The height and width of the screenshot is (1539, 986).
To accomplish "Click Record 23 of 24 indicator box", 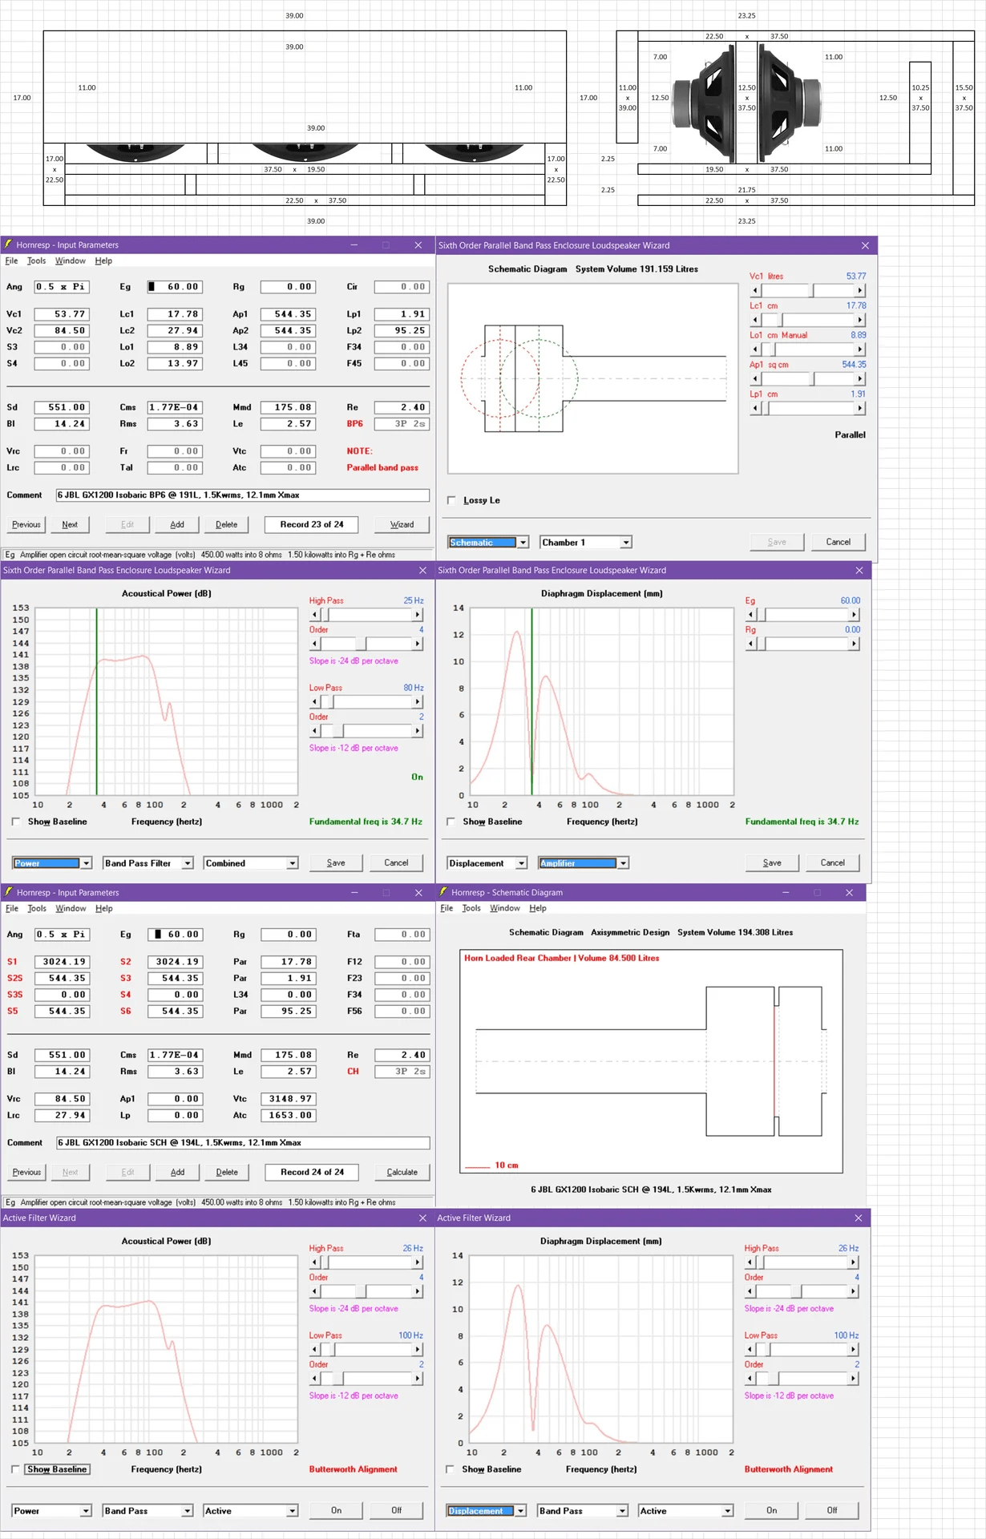I will [x=311, y=524].
